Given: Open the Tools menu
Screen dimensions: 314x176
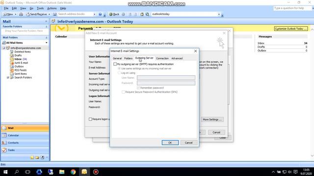Looking at the screenshot, I should [40, 8].
